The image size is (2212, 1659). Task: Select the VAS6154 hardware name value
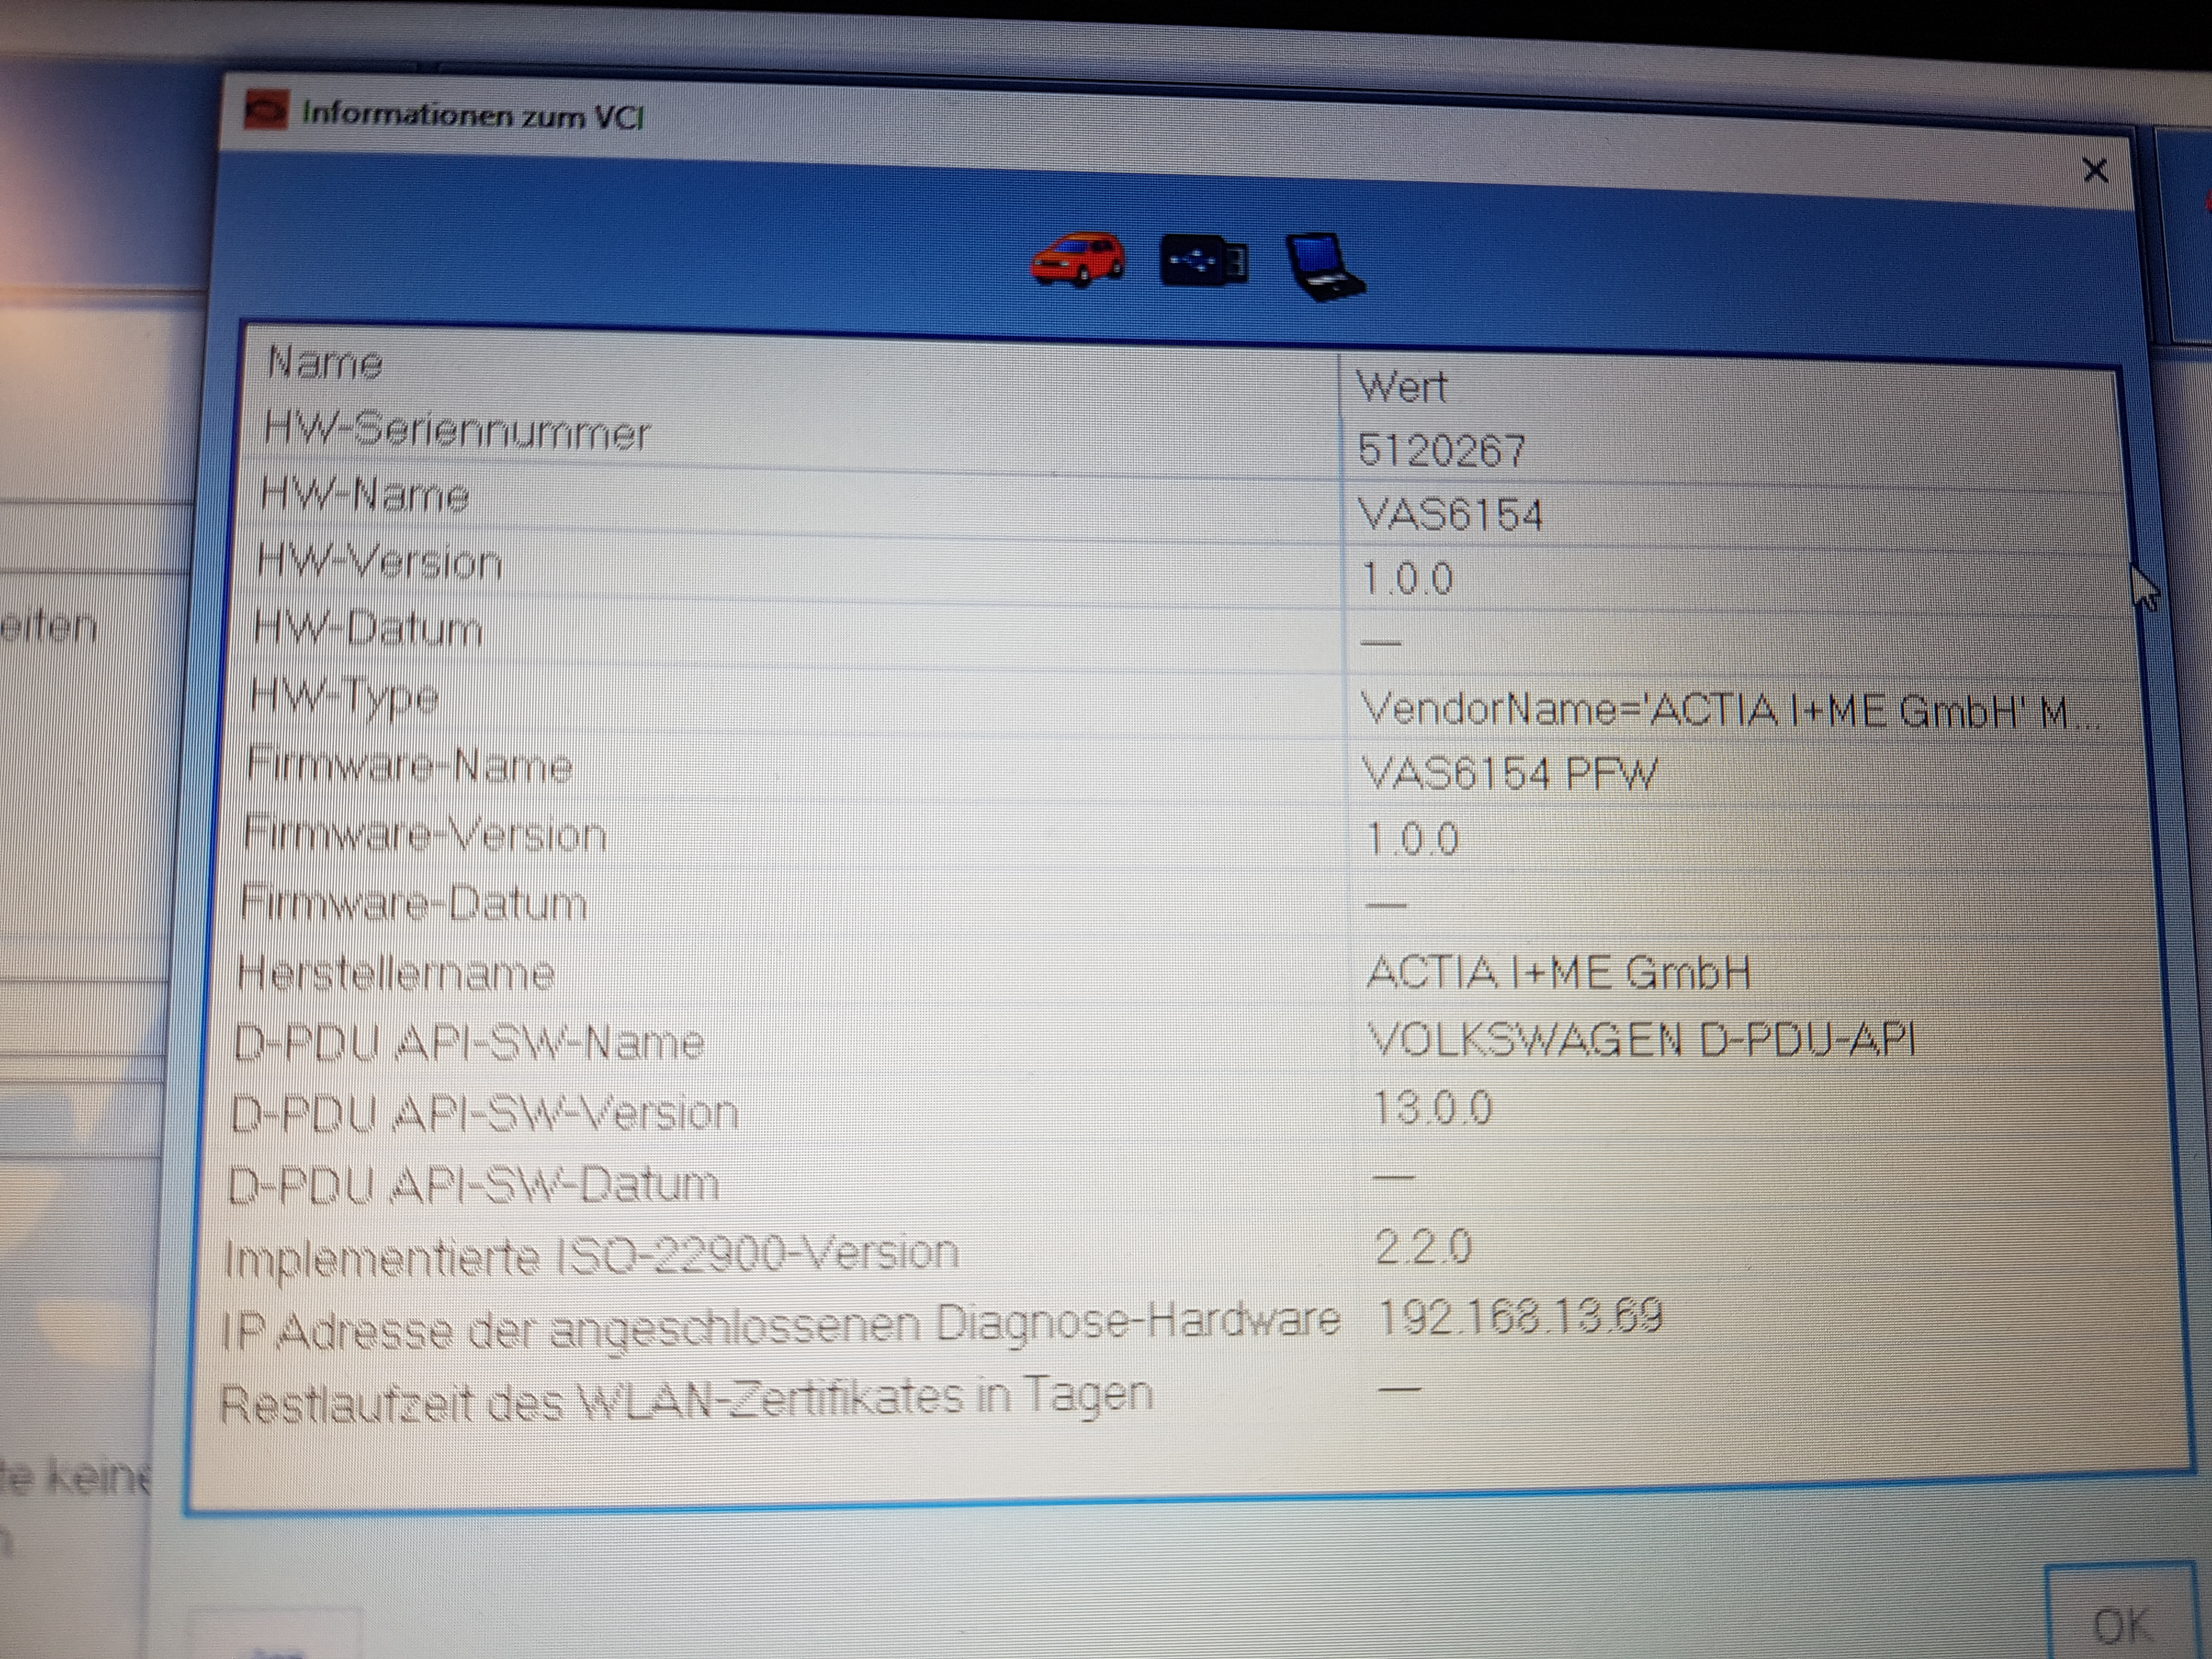[x=1451, y=515]
